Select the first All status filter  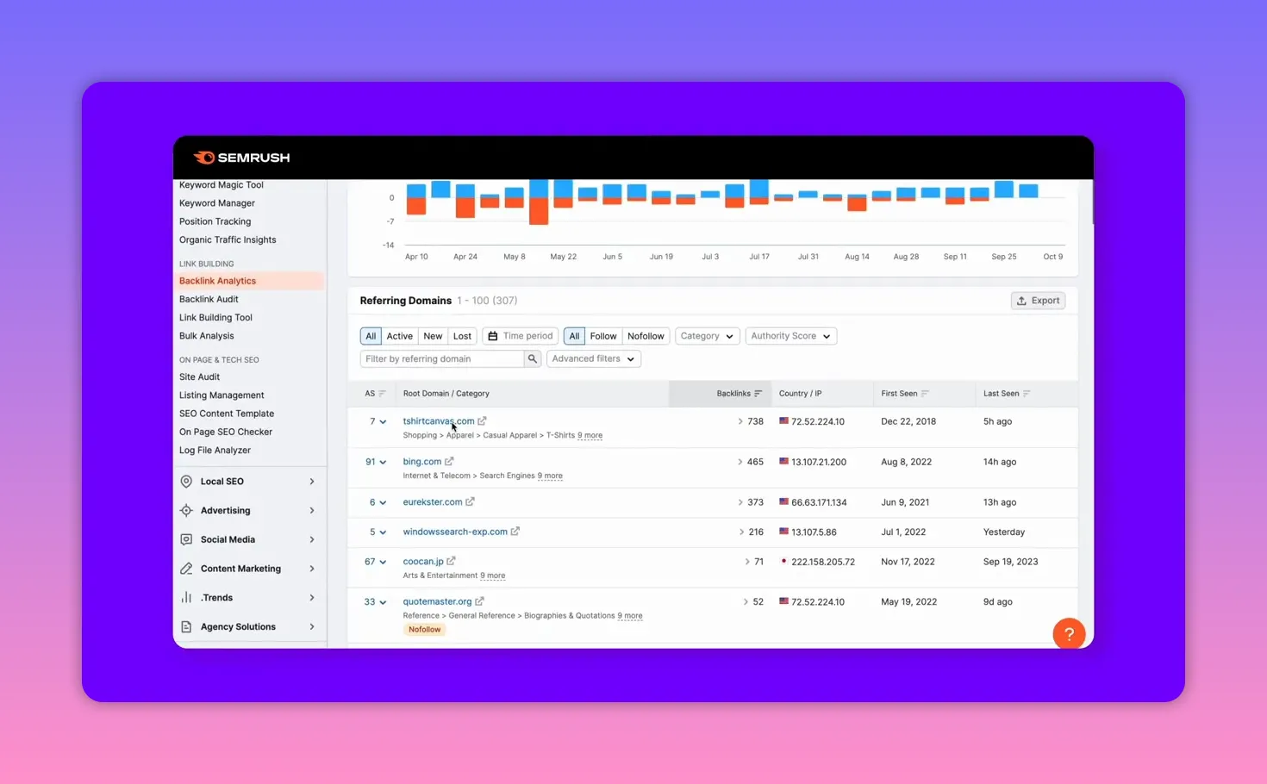371,336
